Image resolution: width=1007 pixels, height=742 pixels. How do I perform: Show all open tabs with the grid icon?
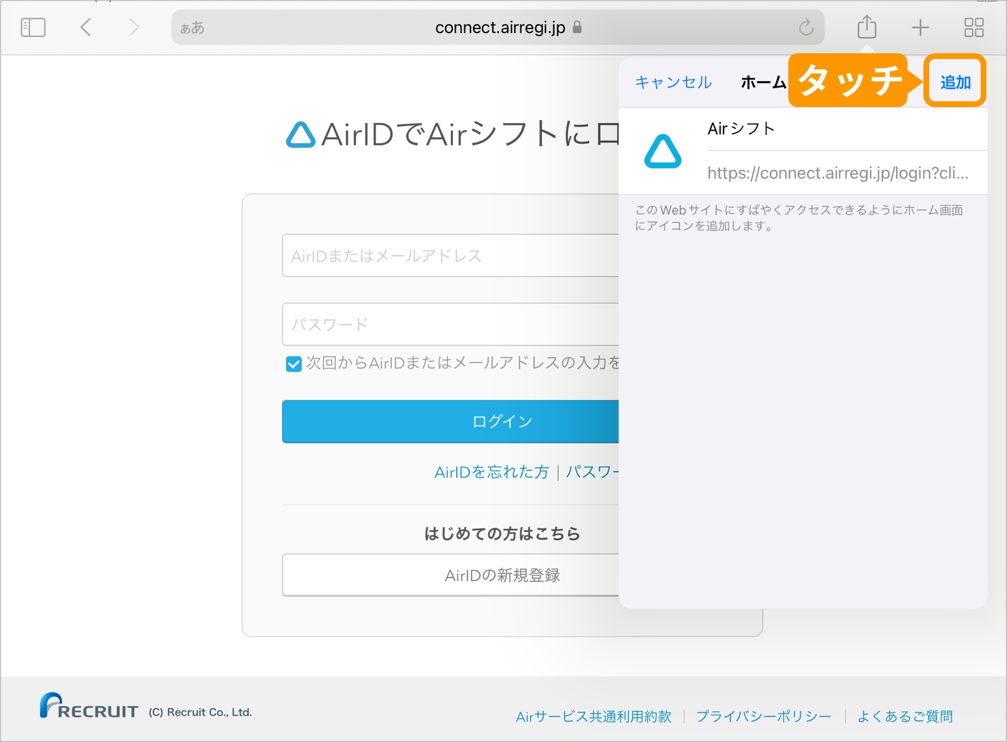(974, 26)
